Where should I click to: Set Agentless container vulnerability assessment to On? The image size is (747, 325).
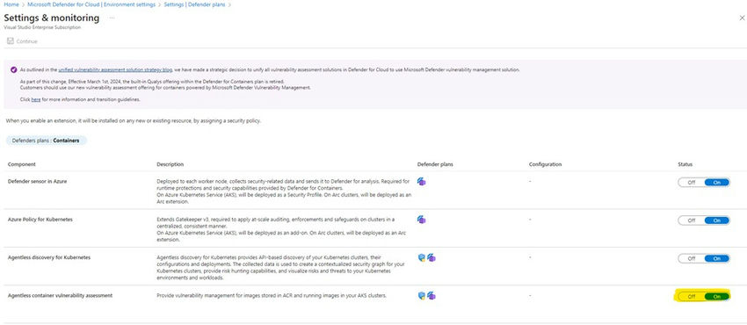point(716,296)
